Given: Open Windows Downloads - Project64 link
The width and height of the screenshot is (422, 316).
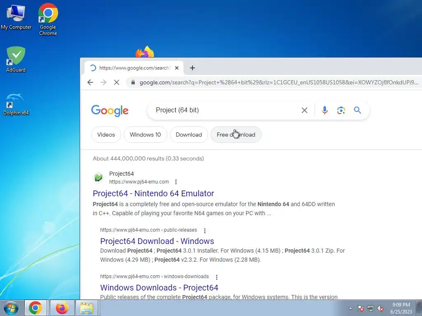Looking at the screenshot, I should tap(159, 288).
